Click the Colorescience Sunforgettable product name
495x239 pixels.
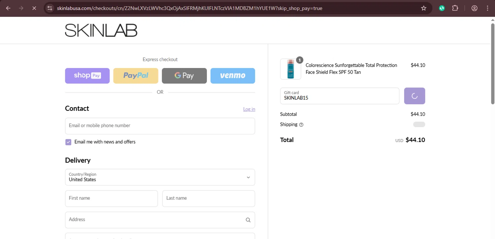point(351,69)
